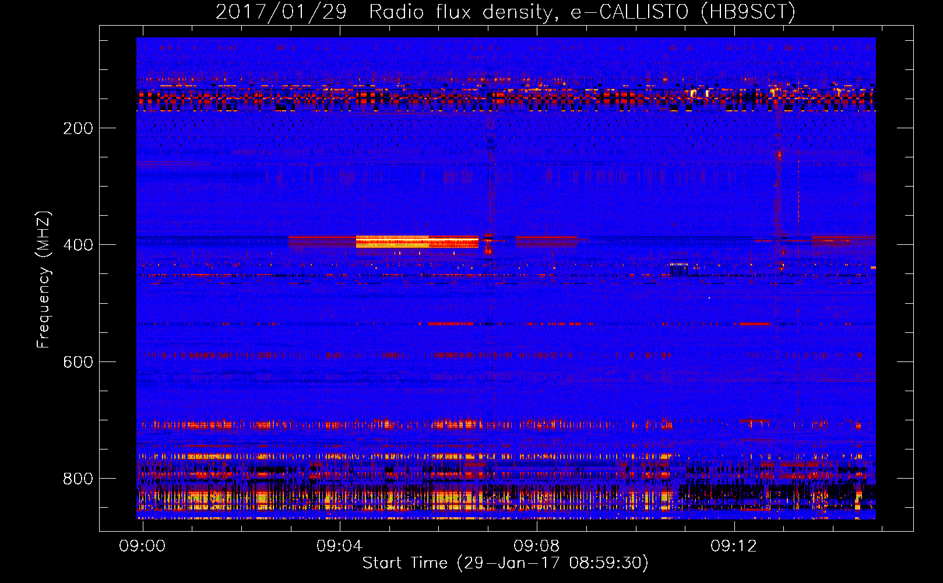Select the 400 frequency tick label
The width and height of the screenshot is (943, 583).
coord(78,245)
